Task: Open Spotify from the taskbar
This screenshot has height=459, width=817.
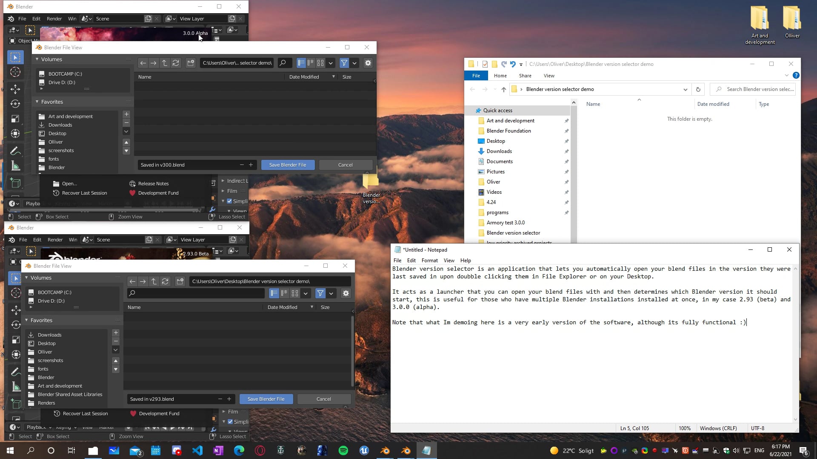Action: (x=343, y=450)
